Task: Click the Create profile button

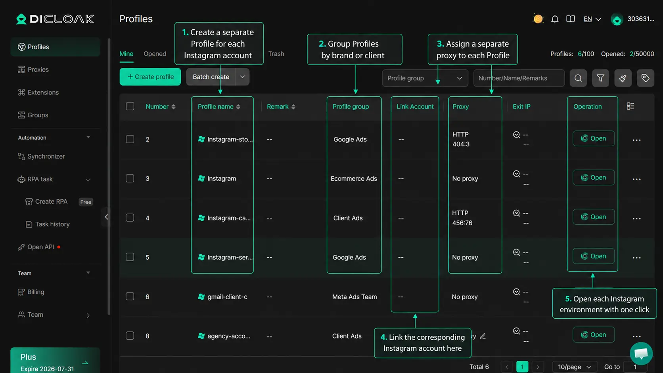Action: click(150, 77)
